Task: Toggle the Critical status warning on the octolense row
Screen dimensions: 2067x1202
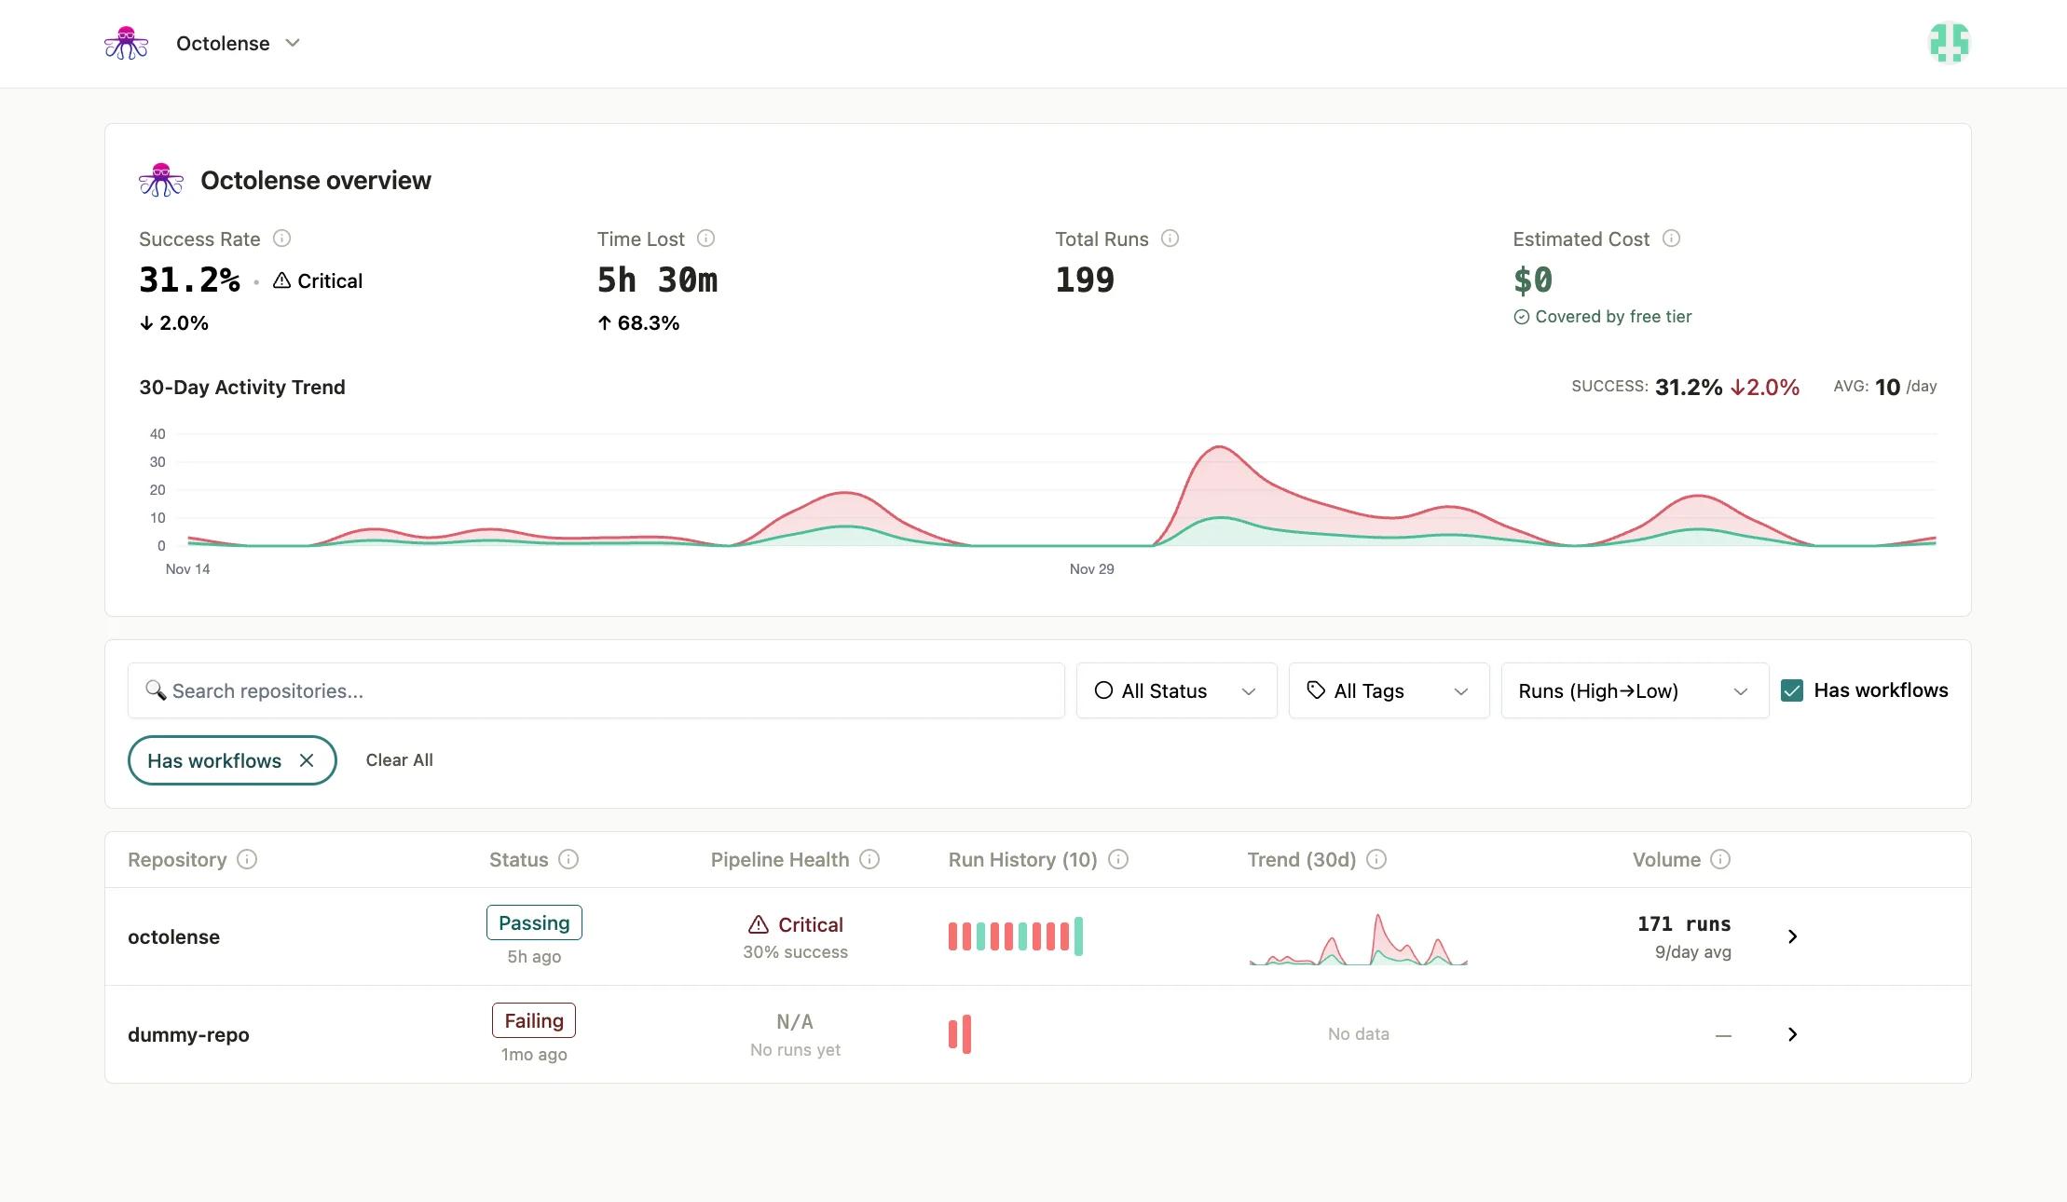Action: (x=759, y=923)
